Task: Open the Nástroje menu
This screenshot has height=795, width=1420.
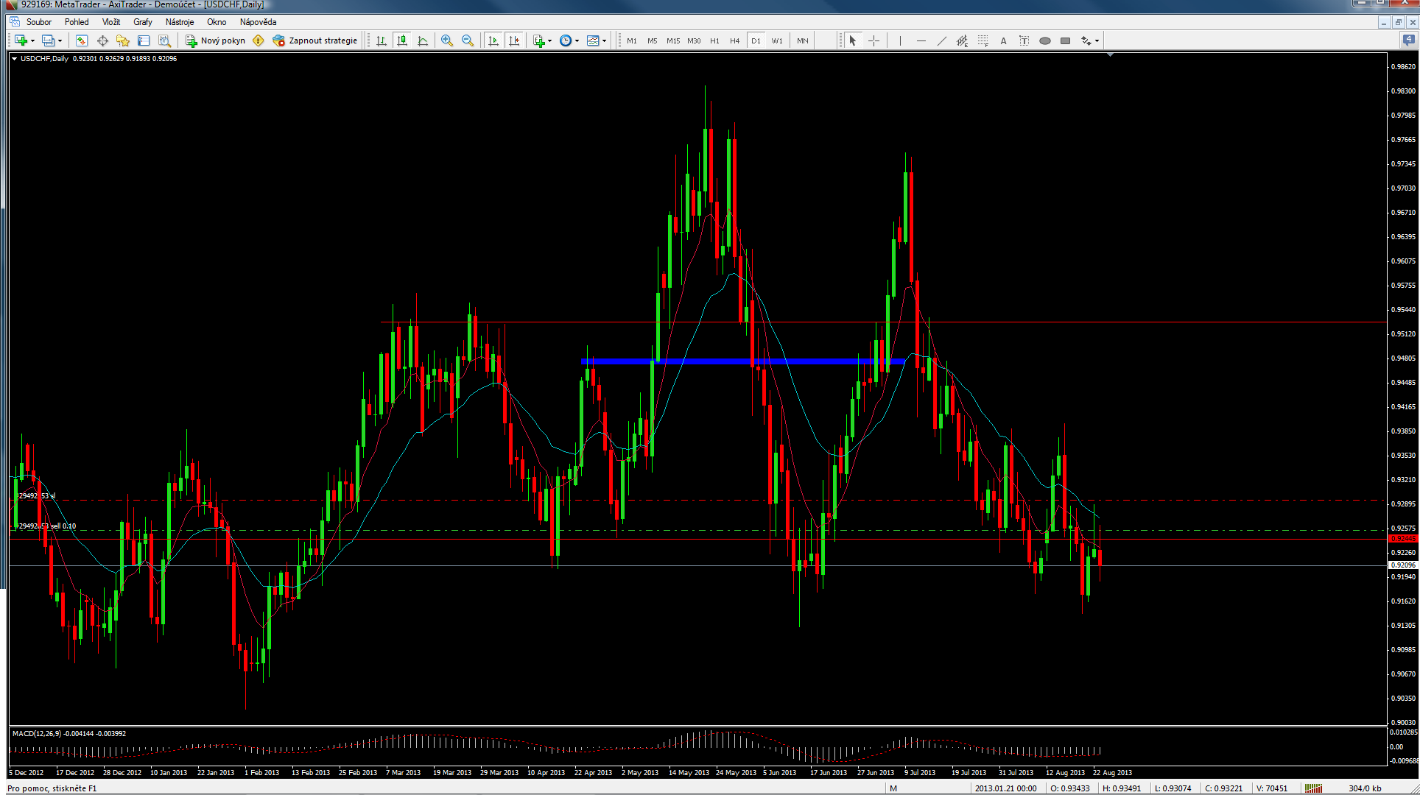Action: 180,22
